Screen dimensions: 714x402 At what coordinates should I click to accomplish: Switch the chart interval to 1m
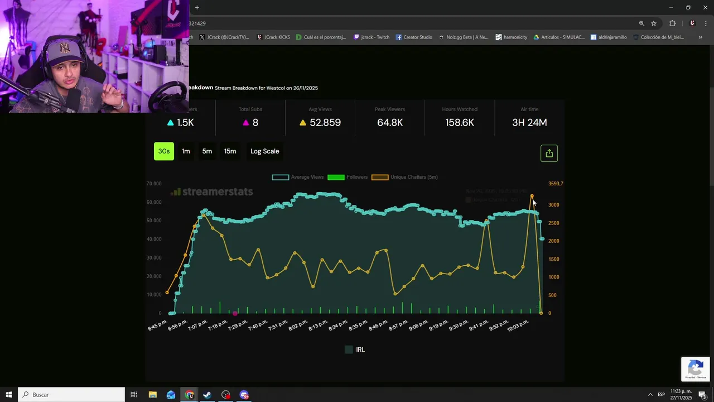coord(186,151)
